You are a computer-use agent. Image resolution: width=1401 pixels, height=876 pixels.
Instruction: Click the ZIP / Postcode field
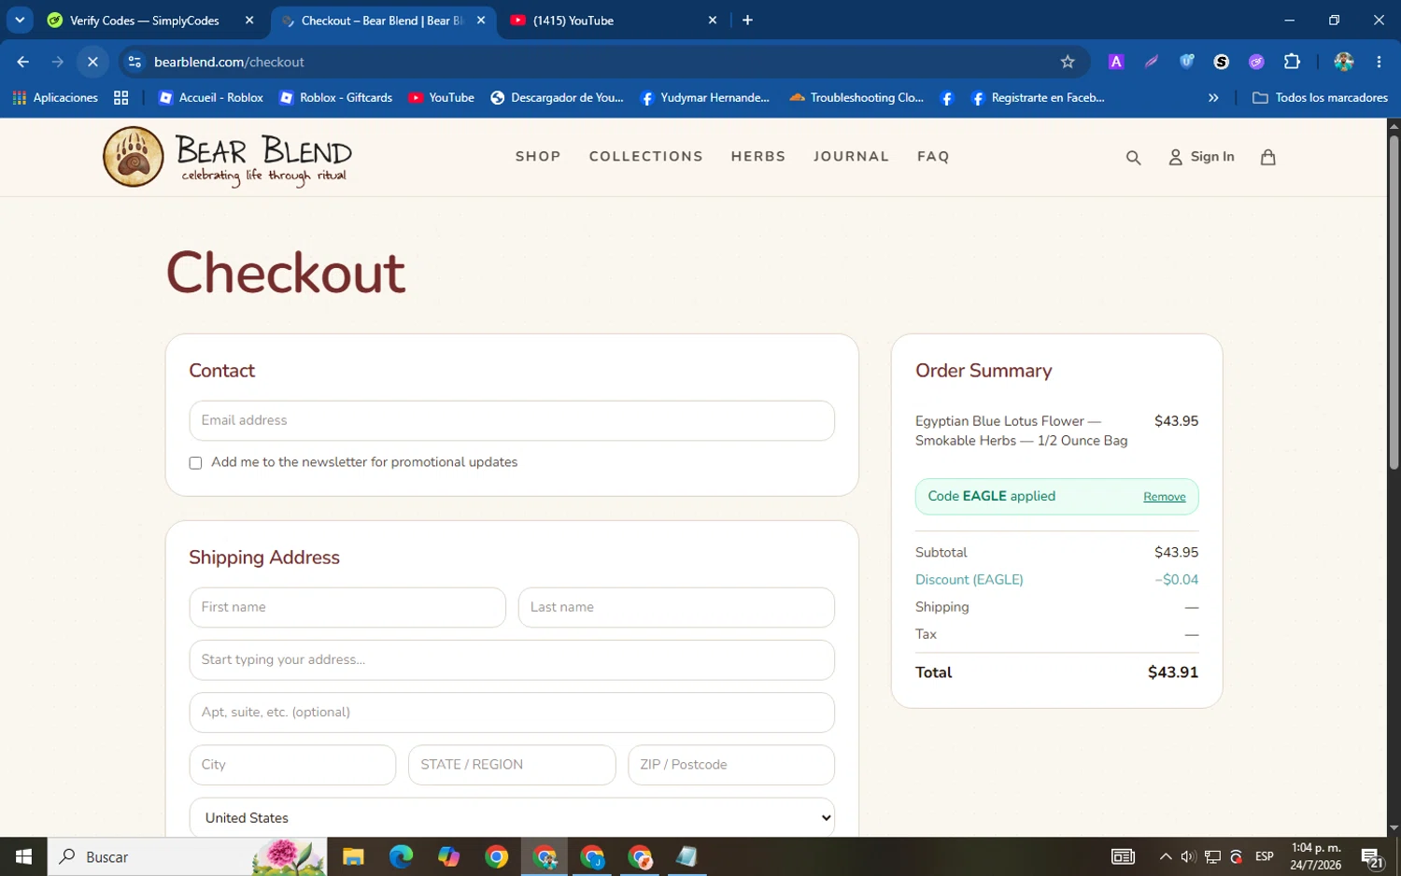(731, 765)
